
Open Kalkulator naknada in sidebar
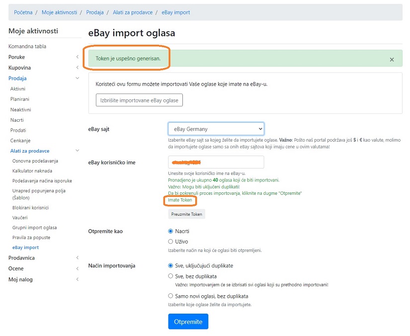(x=32, y=171)
